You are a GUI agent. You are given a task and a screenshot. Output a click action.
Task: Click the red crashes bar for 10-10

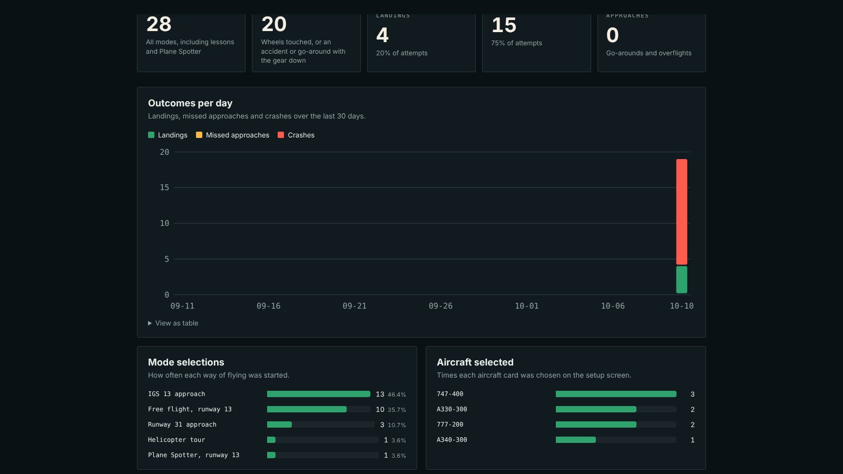tap(682, 212)
